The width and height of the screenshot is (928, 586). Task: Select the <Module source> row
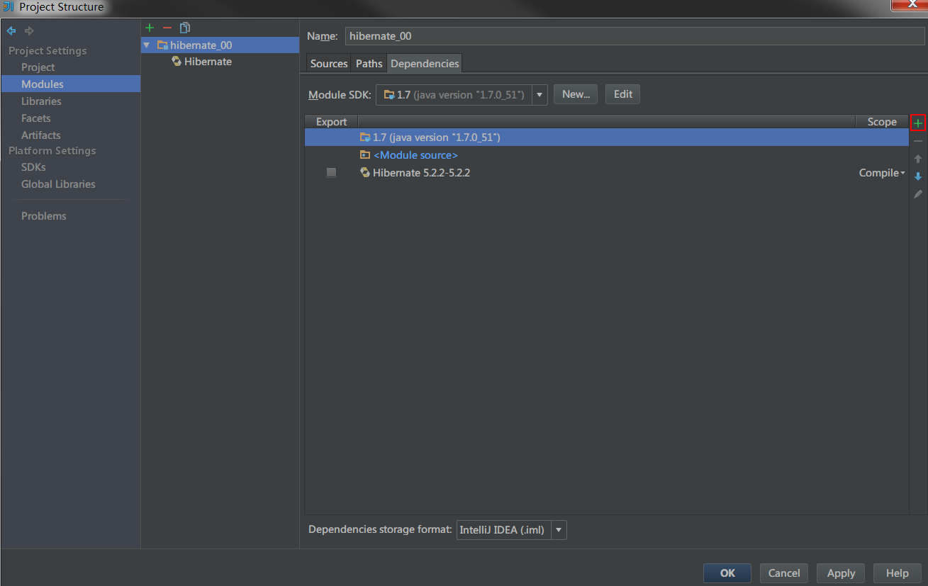[607, 155]
